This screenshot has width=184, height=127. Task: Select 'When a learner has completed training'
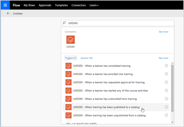point(116,66)
